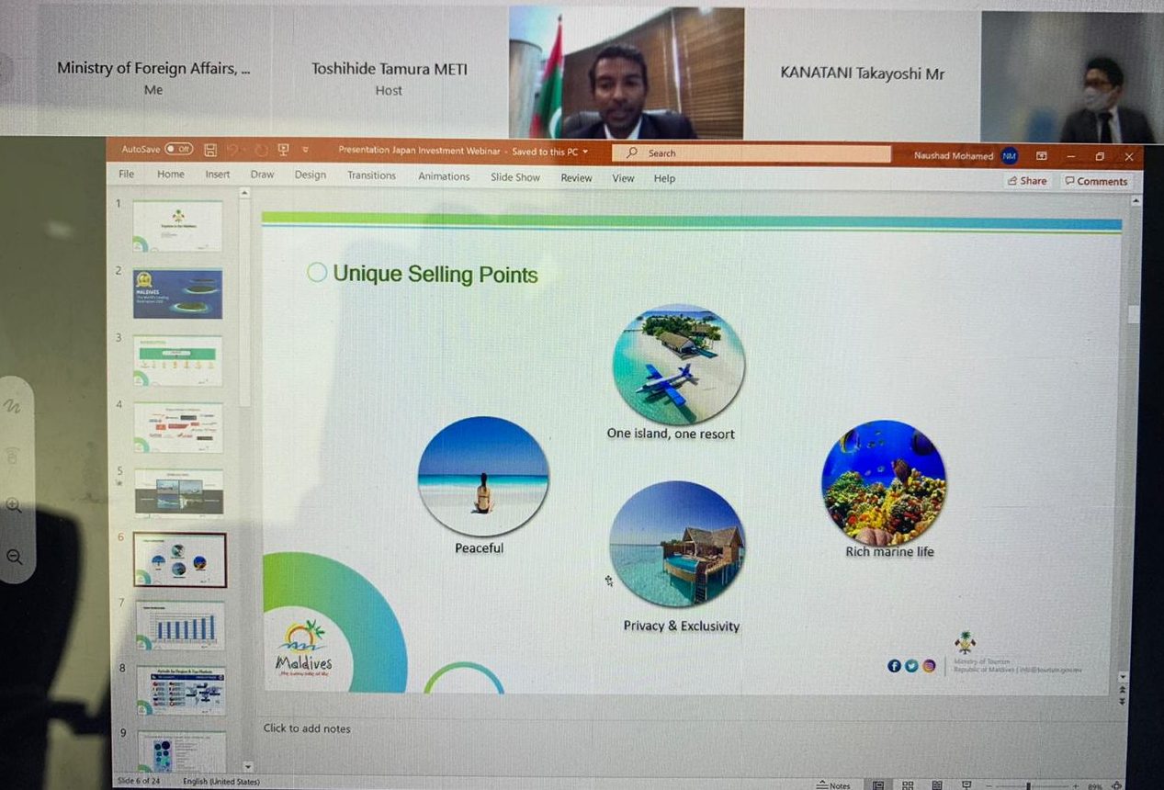
Task: Expand Customize Quick Access Toolbar dropdown
Action: [306, 150]
